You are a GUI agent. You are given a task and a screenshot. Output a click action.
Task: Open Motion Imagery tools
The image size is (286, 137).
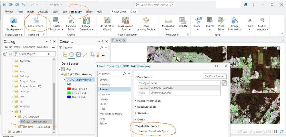[262, 24]
